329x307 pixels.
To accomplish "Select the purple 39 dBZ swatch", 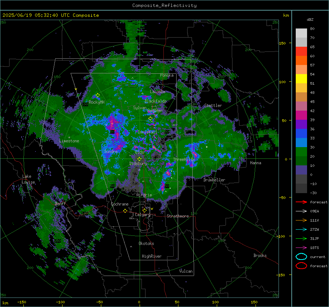I will [x=301, y=124].
